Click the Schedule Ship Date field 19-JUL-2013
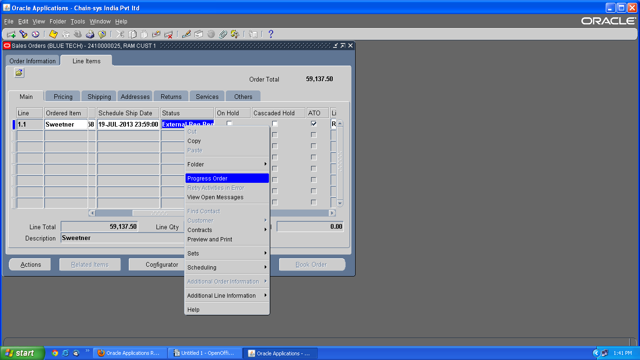The width and height of the screenshot is (640, 360). [128, 124]
